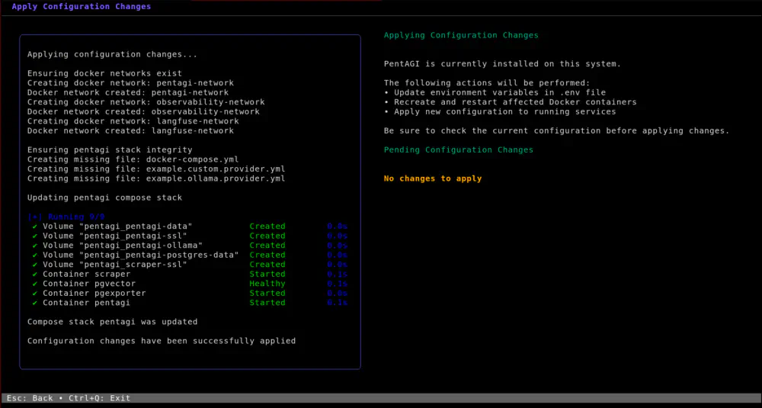Click 'Started' status for Container pentagi
The height and width of the screenshot is (408, 762).
tap(267, 303)
